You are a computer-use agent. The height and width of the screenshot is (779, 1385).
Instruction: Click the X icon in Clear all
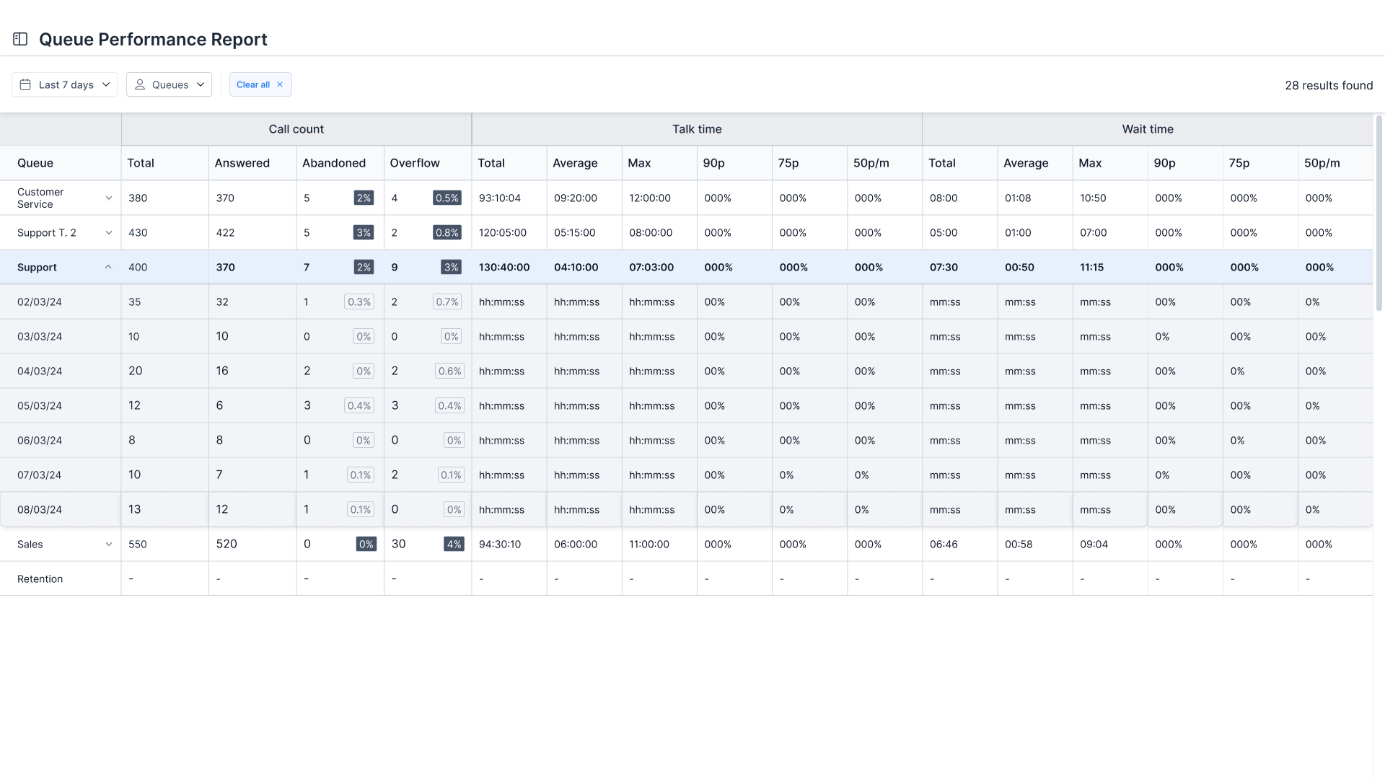click(x=280, y=84)
